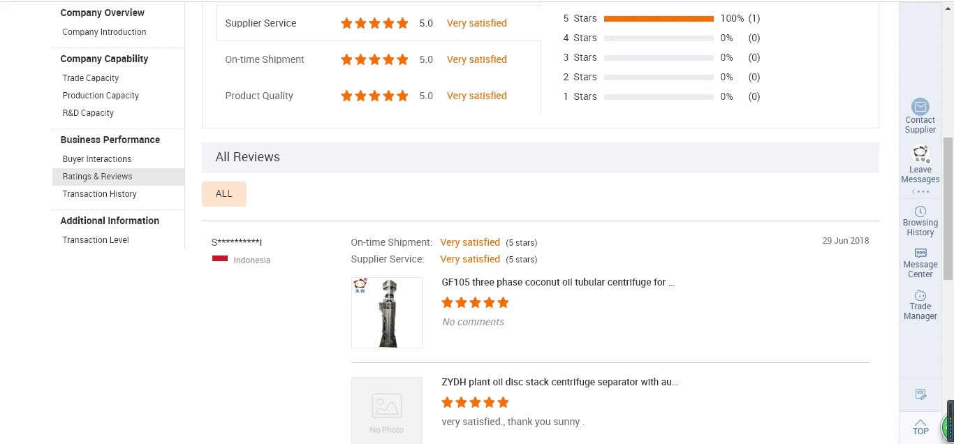
Task: Open Browsing History clock icon
Action: point(920,212)
